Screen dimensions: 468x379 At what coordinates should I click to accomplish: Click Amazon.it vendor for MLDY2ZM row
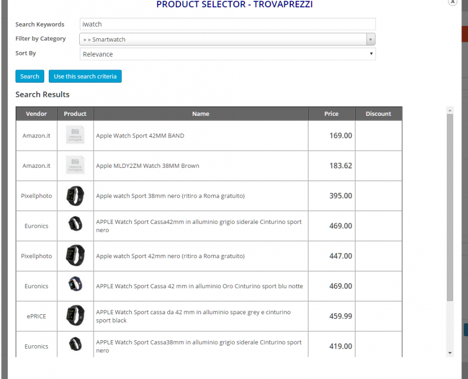click(x=37, y=166)
